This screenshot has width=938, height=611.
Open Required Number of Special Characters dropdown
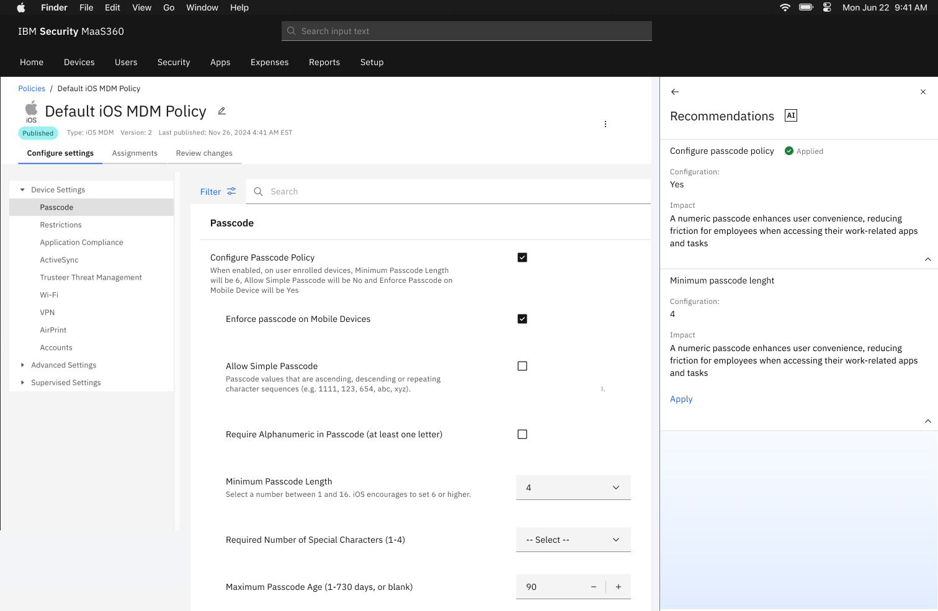tap(573, 540)
